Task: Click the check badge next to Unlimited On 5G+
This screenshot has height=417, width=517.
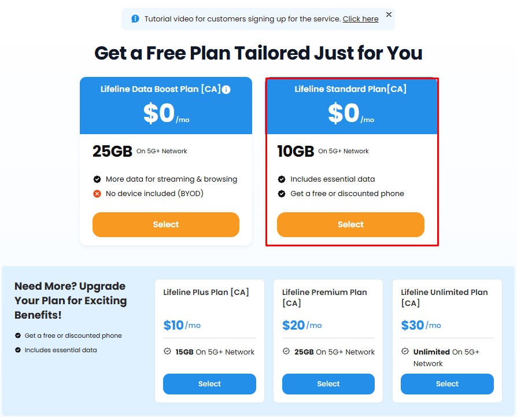Action: tap(405, 352)
